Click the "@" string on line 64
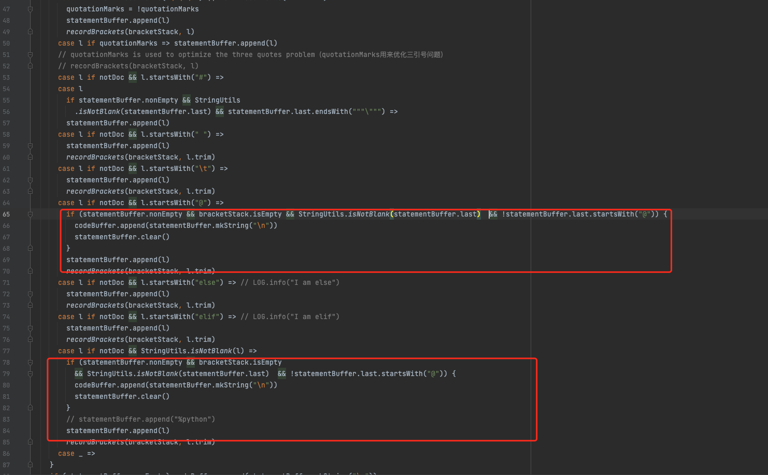This screenshot has width=768, height=475. (x=201, y=203)
